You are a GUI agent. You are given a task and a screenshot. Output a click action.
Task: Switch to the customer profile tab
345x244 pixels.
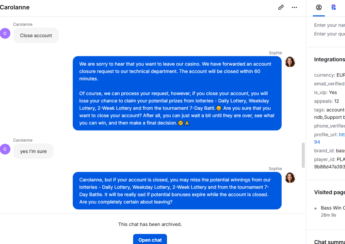[319, 7]
